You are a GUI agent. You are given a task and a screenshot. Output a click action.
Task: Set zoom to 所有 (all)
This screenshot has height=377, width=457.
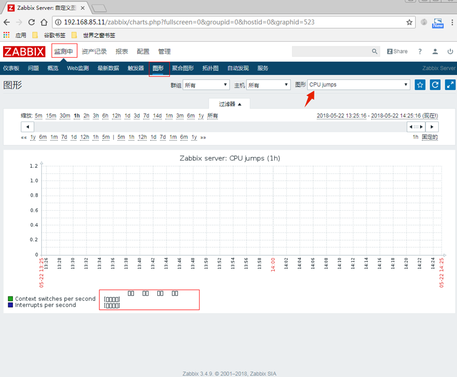213,116
